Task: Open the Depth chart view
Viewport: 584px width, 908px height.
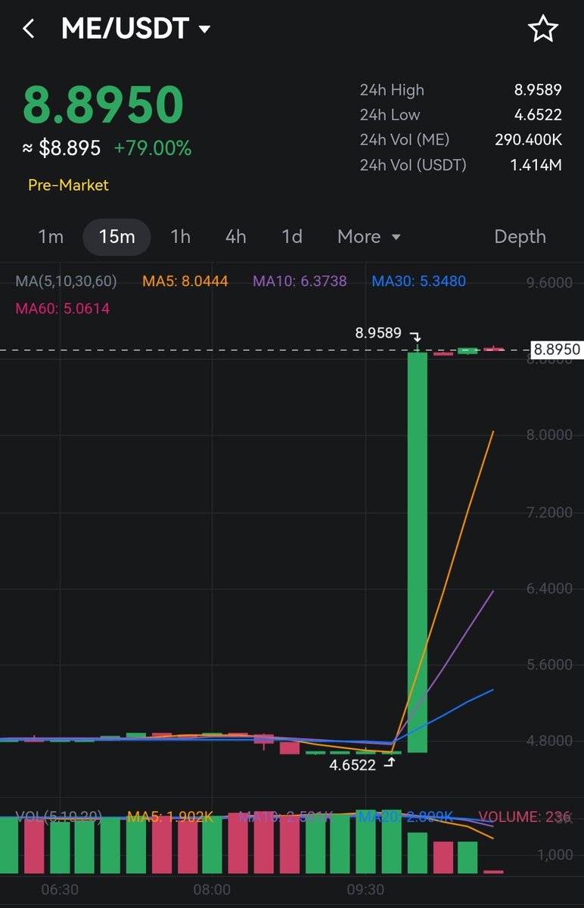Action: click(520, 237)
